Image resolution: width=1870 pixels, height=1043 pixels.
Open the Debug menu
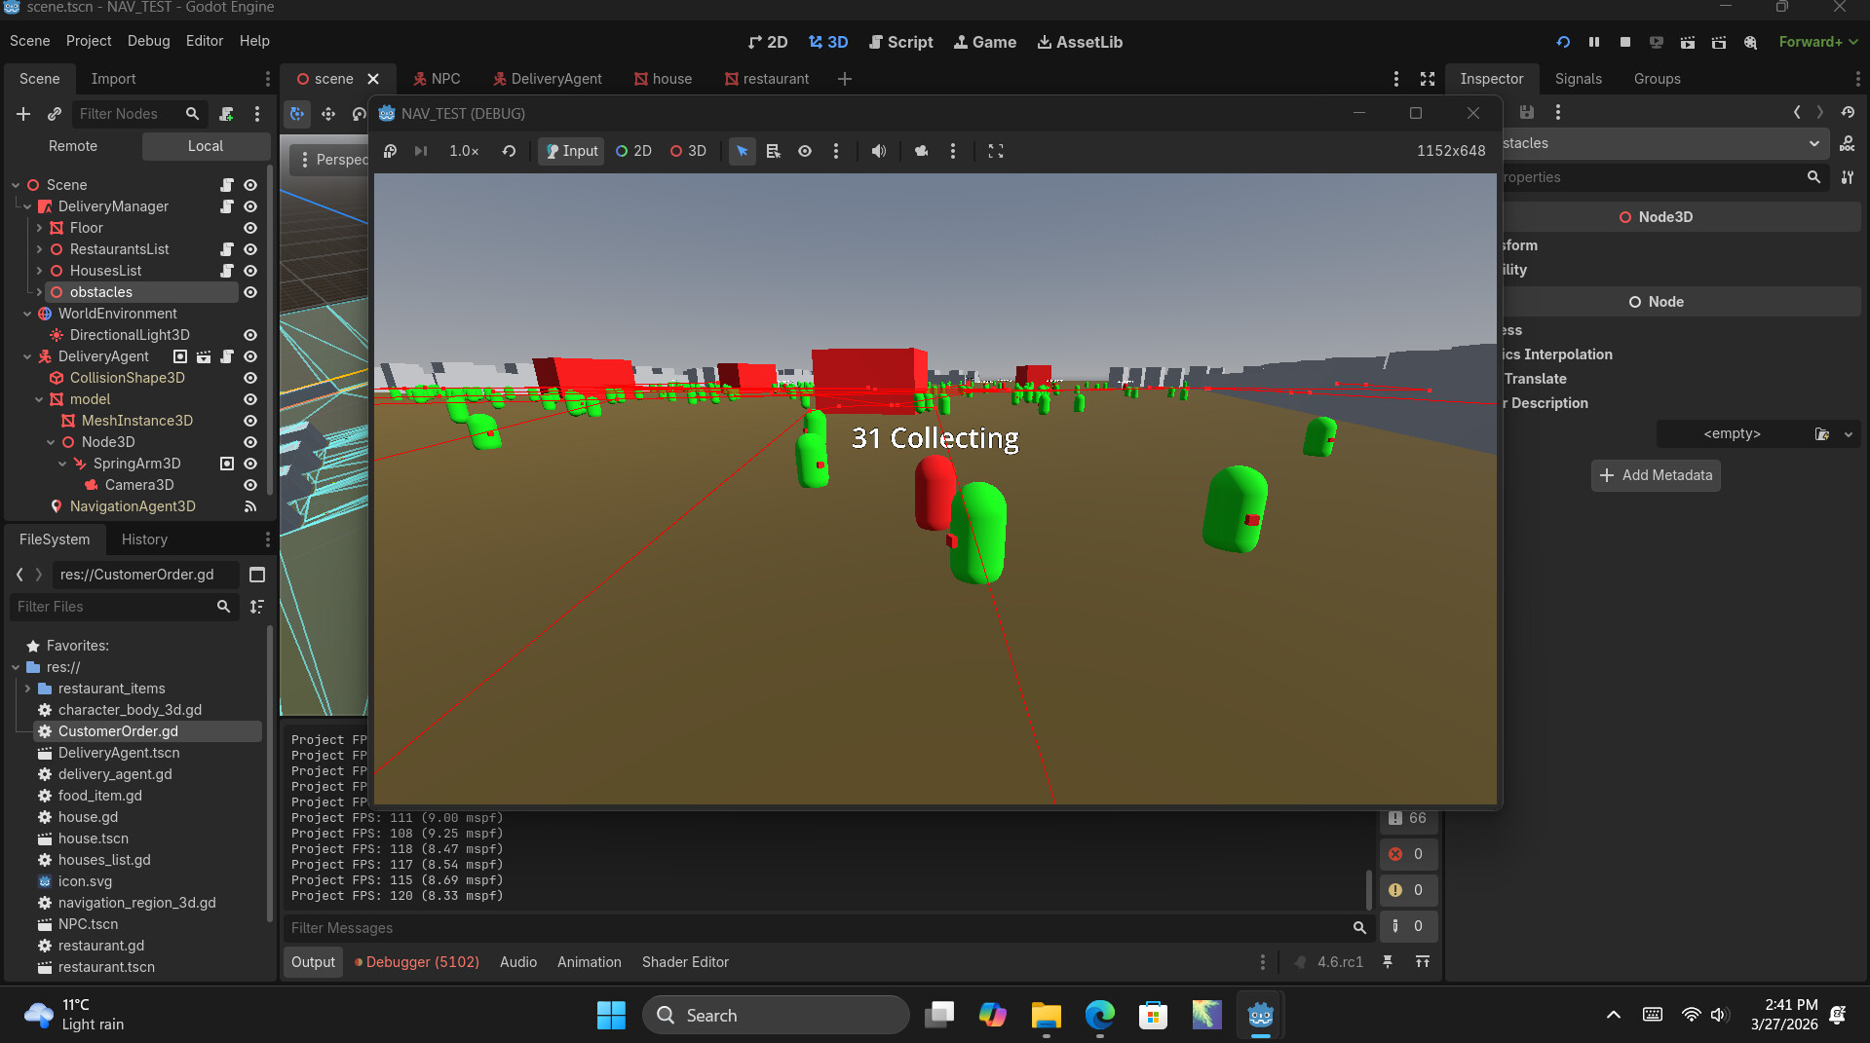click(x=148, y=41)
